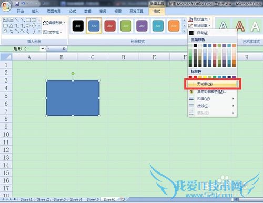263x203 pixels.
Task: Choose 其他轮廓颜色 more outline colors
Action: 212,92
